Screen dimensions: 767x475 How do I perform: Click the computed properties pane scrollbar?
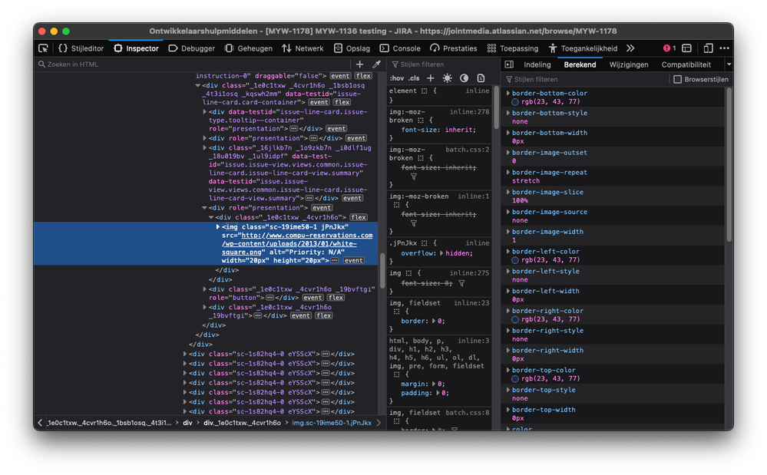tap(729, 164)
